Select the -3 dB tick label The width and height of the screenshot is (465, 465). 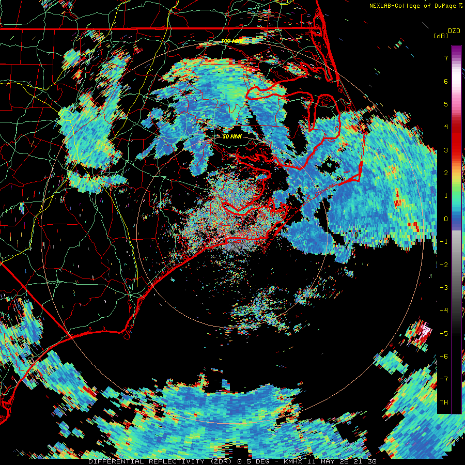[444, 288]
